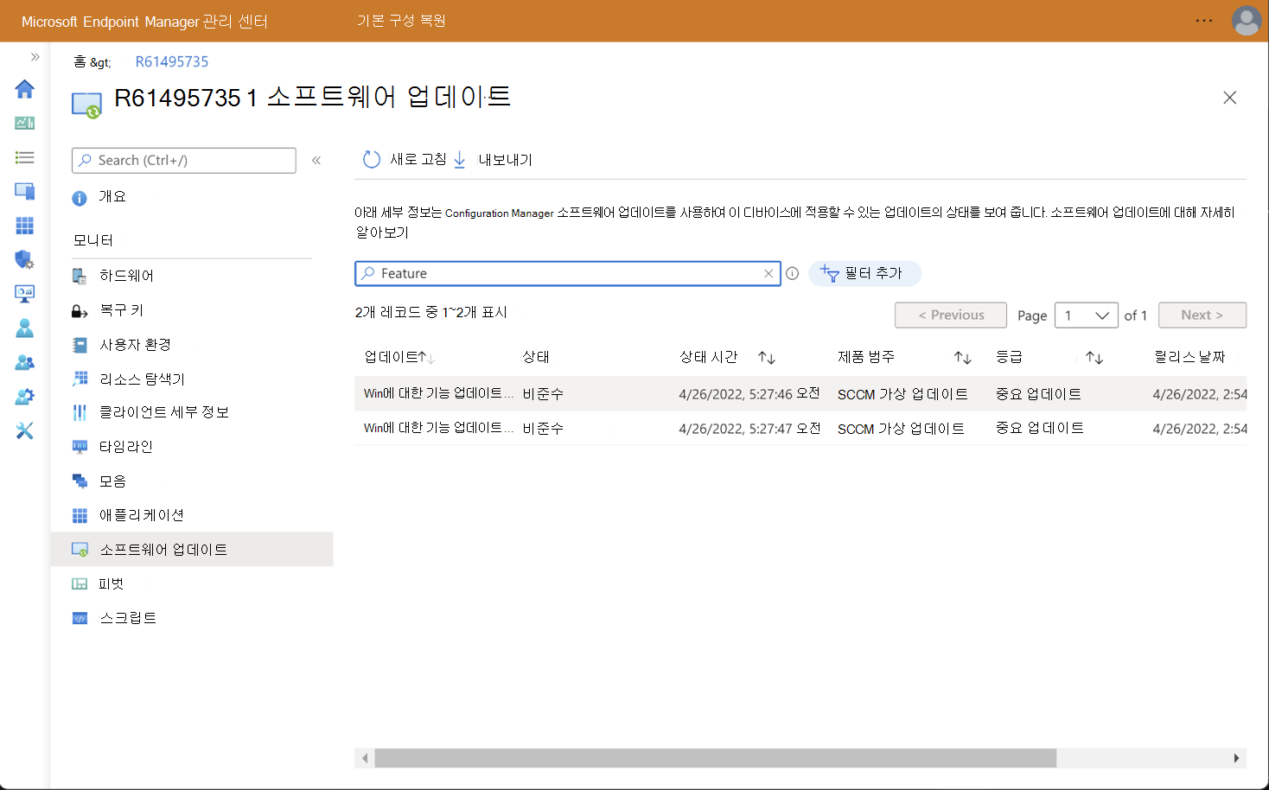Image resolution: width=1269 pixels, height=790 pixels.
Task: Open the Page number dropdown
Action: (x=1087, y=315)
